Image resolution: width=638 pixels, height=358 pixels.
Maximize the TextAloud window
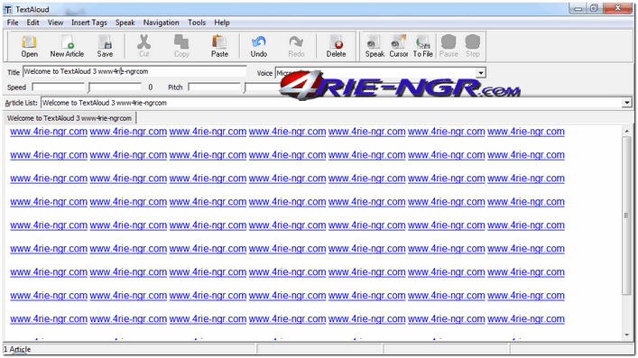click(594, 8)
